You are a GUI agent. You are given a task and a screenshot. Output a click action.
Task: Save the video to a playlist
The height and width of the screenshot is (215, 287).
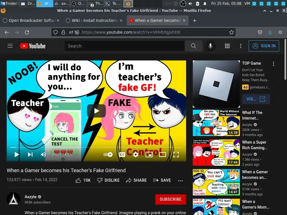(162, 181)
